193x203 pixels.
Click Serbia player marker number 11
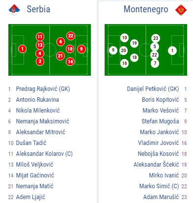(40, 37)
